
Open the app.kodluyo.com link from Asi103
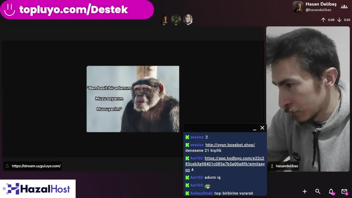click(225, 164)
